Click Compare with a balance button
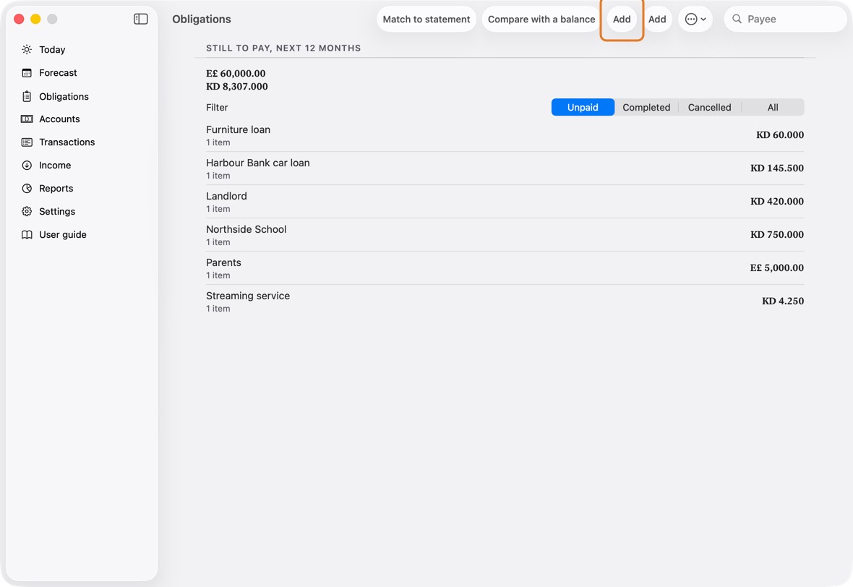853x587 pixels. pos(541,19)
